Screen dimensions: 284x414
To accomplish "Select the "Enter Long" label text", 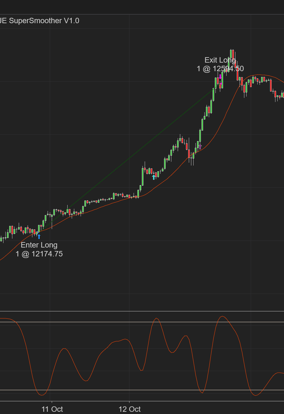I will click(39, 245).
